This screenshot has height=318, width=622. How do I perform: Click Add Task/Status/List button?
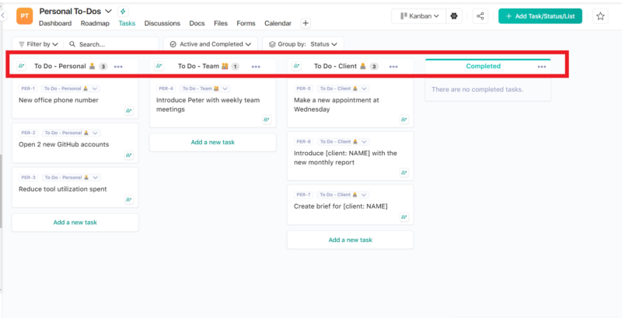click(540, 16)
